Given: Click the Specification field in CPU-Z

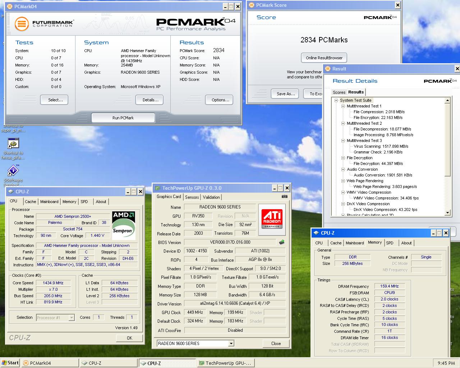Looking at the screenshot, I should (x=87, y=245).
